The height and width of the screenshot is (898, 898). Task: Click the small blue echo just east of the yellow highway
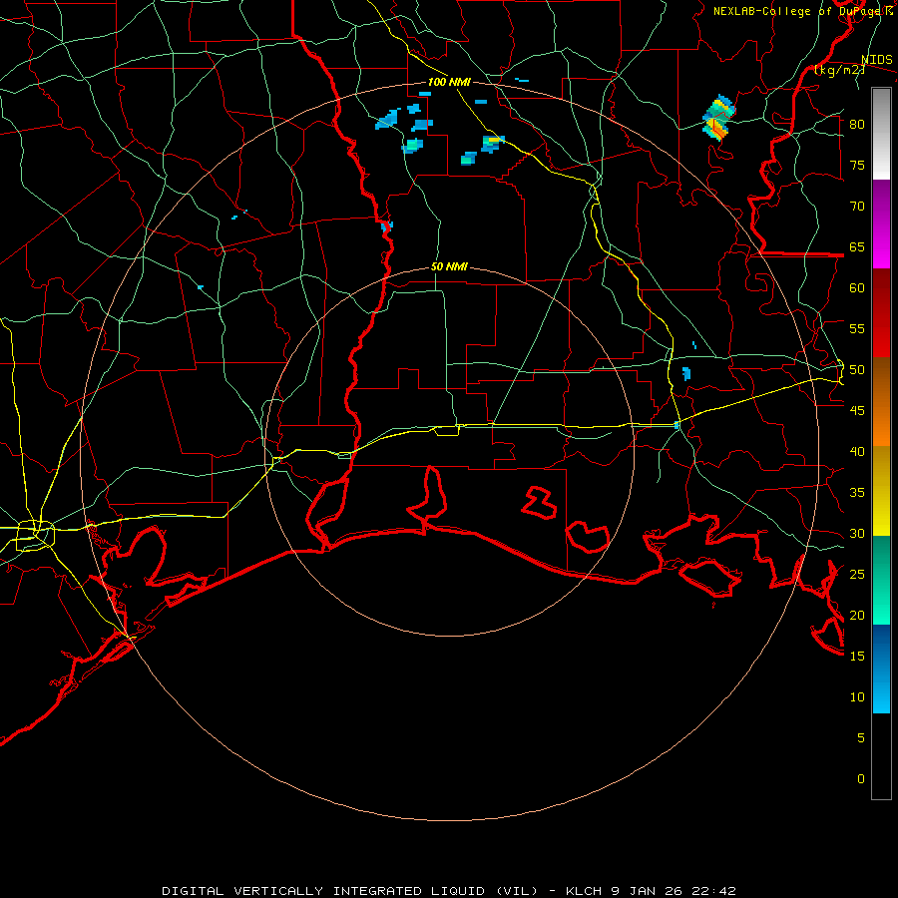tap(686, 373)
